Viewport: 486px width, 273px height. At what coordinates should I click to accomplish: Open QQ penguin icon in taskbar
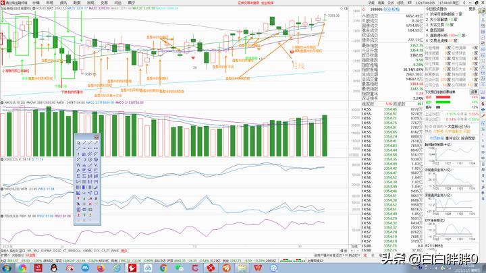pos(54,268)
